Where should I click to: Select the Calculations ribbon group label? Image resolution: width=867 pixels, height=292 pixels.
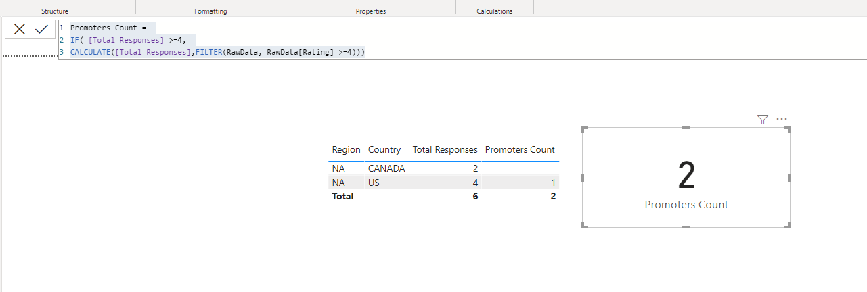click(495, 11)
